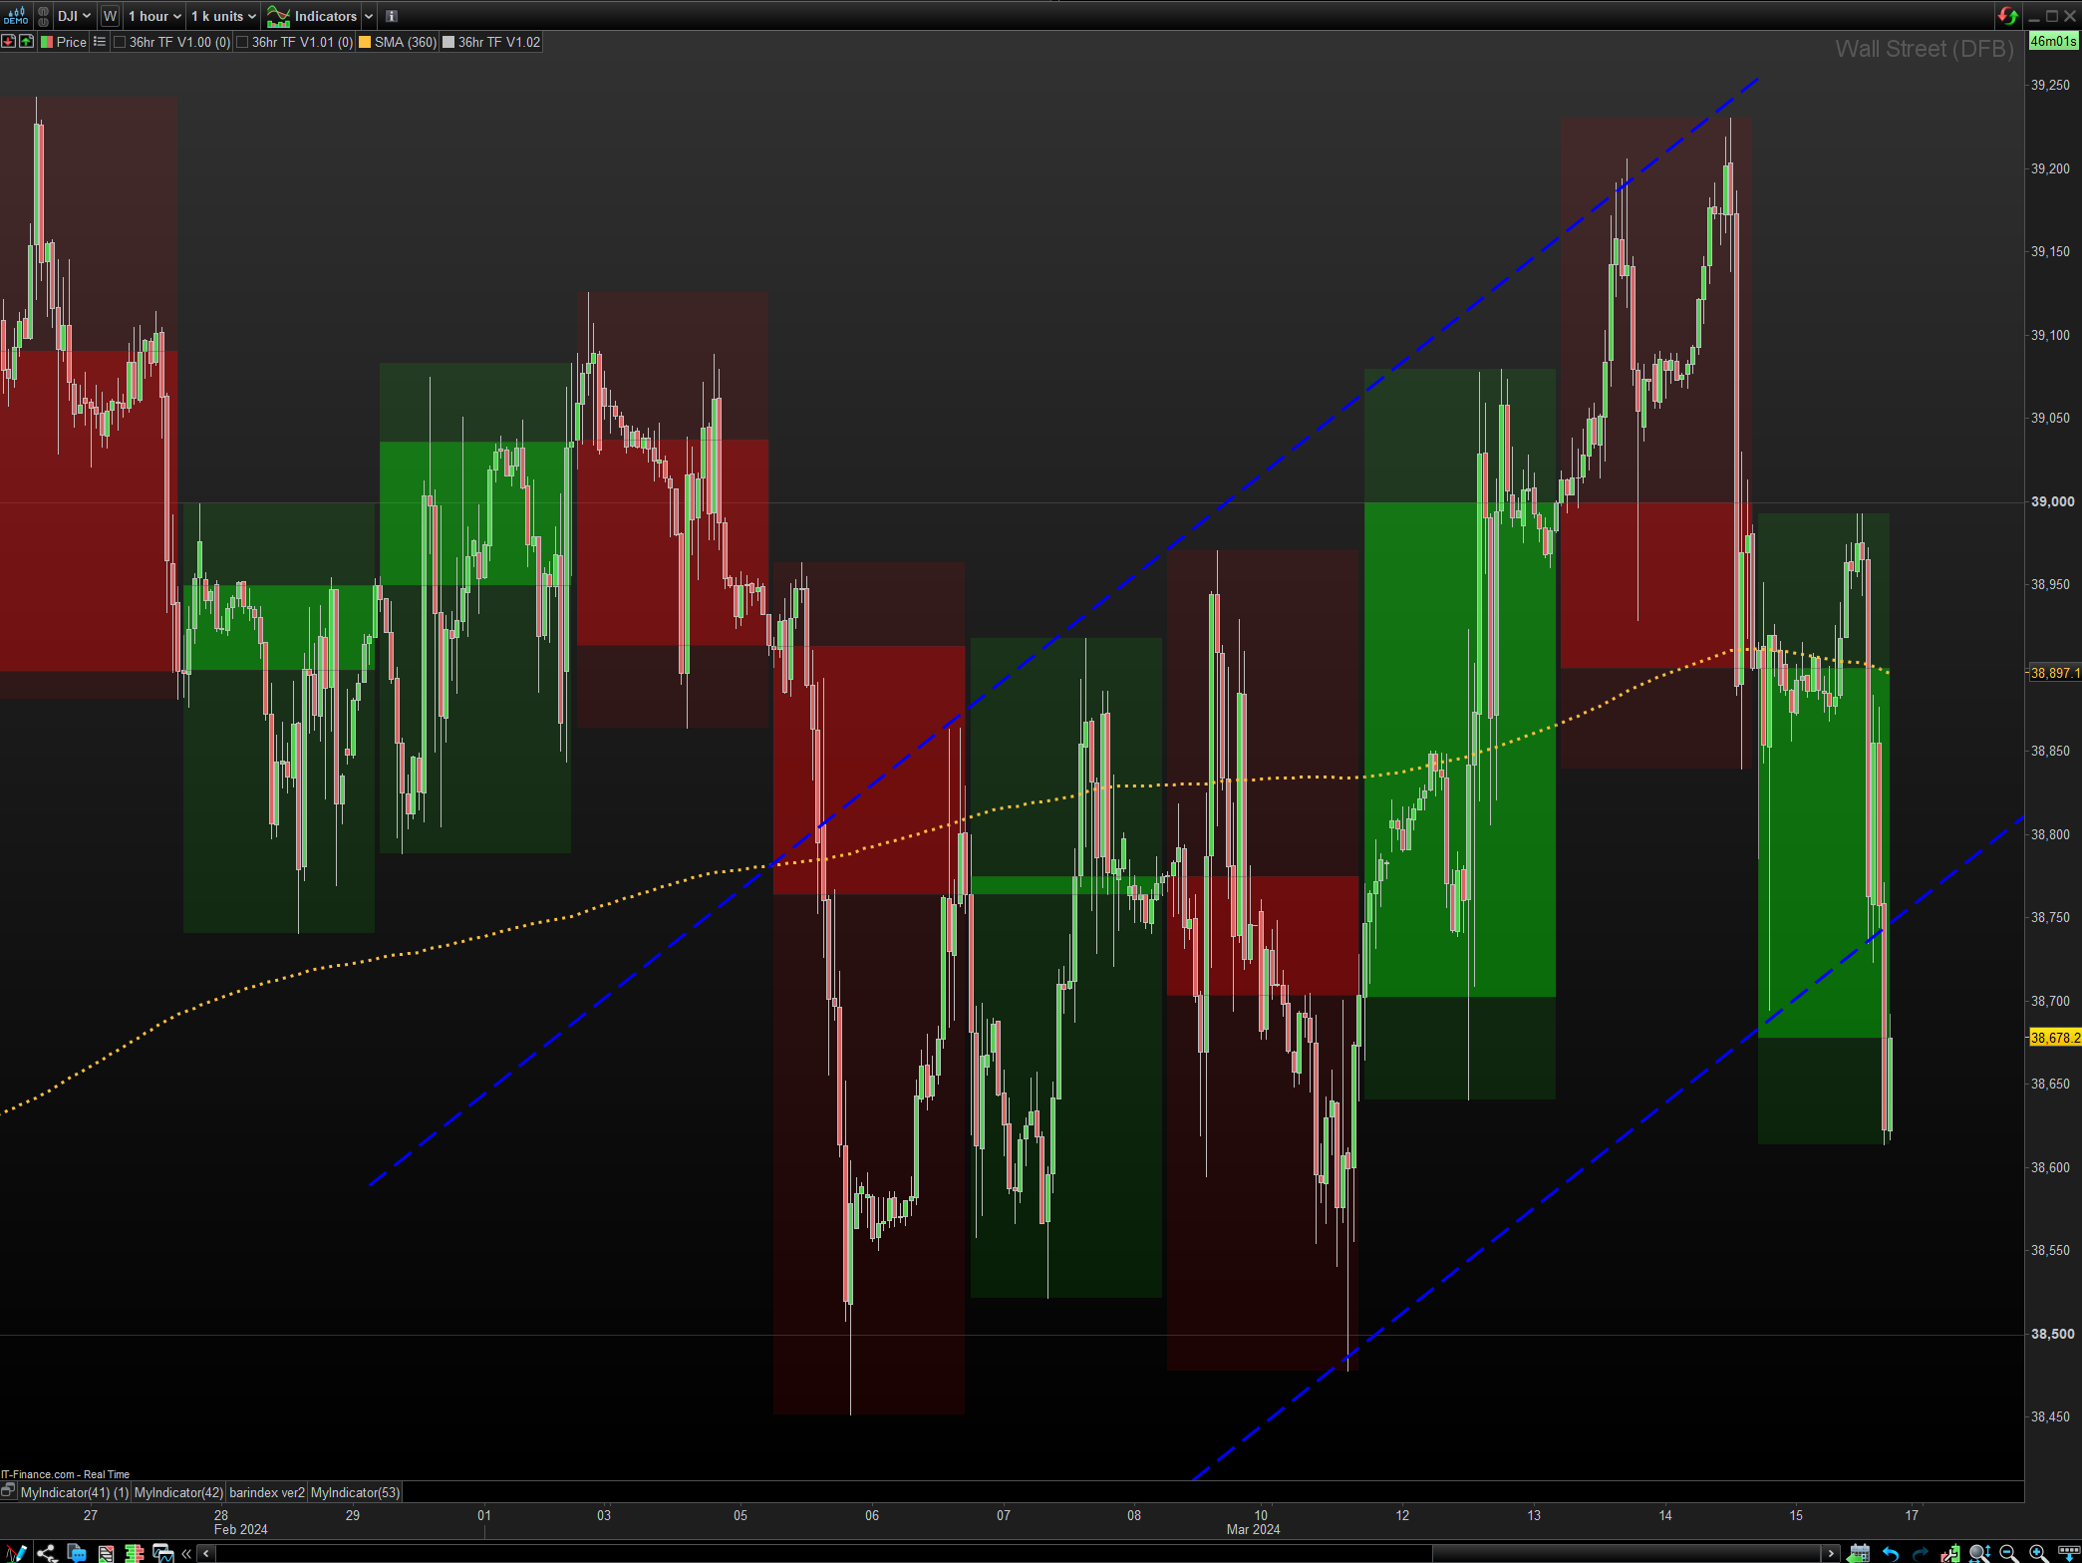The image size is (2082, 1563).
Task: Open the go-to-date calendar icon
Action: 1859,1553
